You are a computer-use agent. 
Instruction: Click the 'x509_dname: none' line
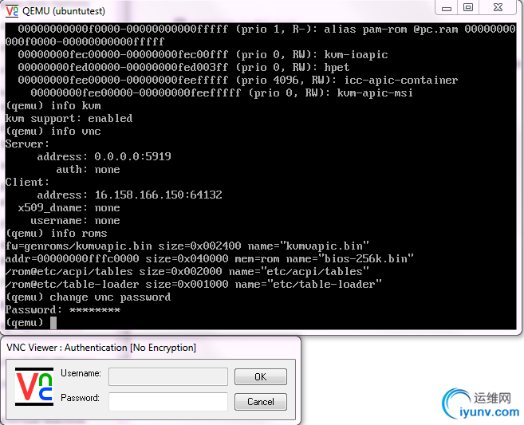tap(69, 207)
